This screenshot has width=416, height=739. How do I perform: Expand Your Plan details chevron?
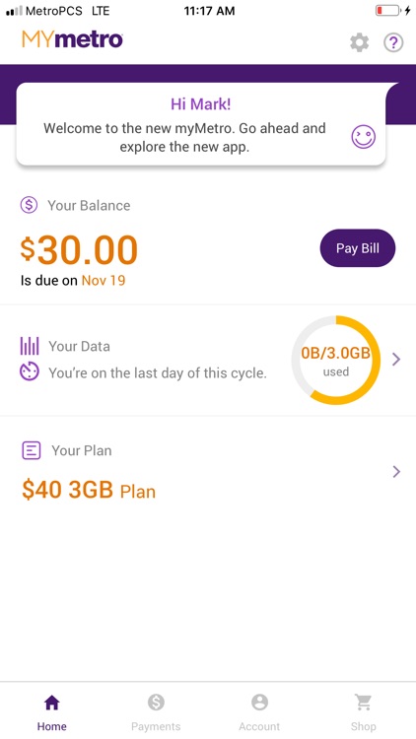pyautogui.click(x=396, y=471)
